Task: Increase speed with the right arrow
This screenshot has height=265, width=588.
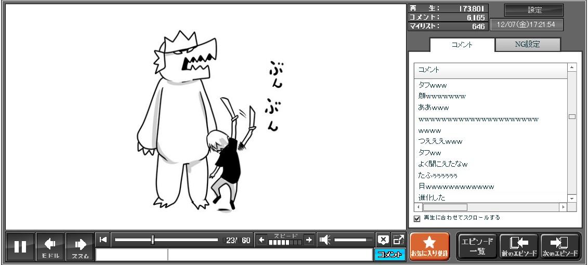Action: tap(309, 240)
